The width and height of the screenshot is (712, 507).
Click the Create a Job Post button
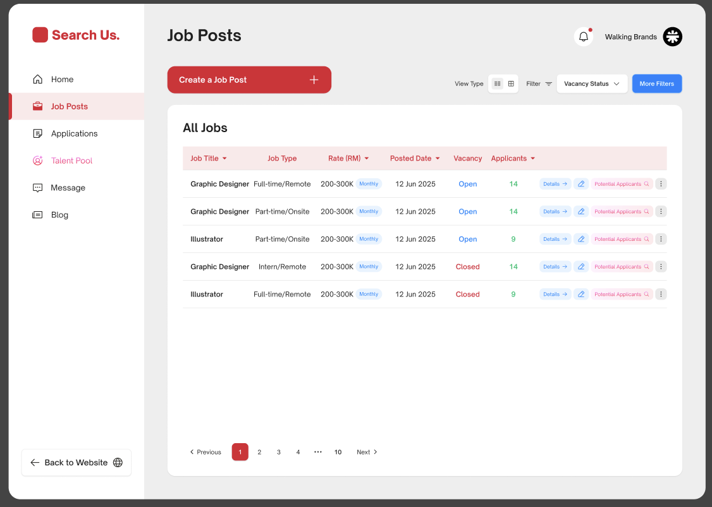pyautogui.click(x=249, y=80)
